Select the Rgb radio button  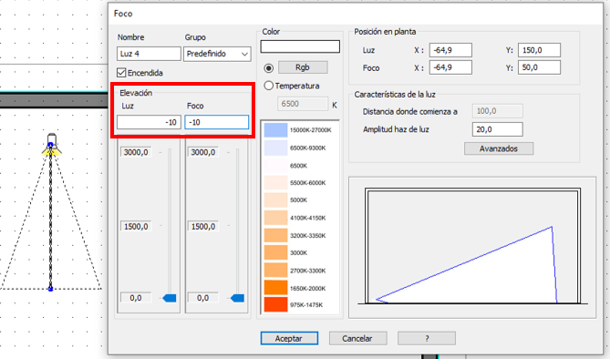[x=268, y=68]
